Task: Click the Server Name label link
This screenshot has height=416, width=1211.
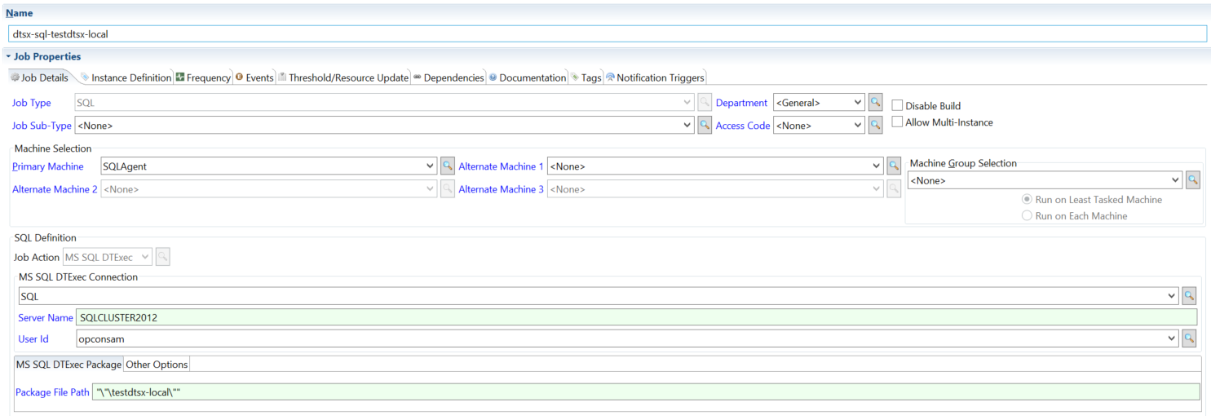Action: click(46, 317)
